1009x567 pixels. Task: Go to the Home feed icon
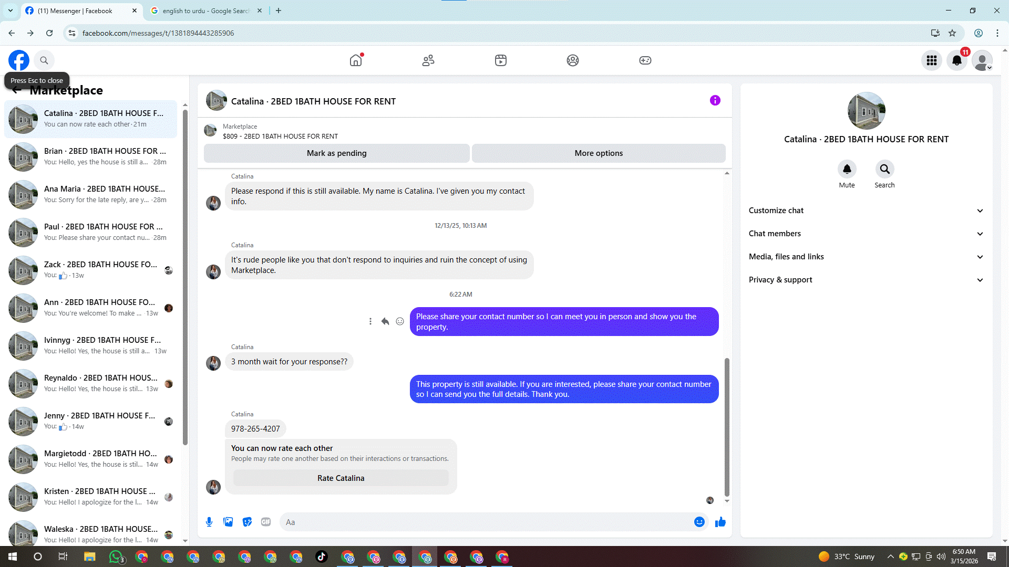tap(356, 60)
